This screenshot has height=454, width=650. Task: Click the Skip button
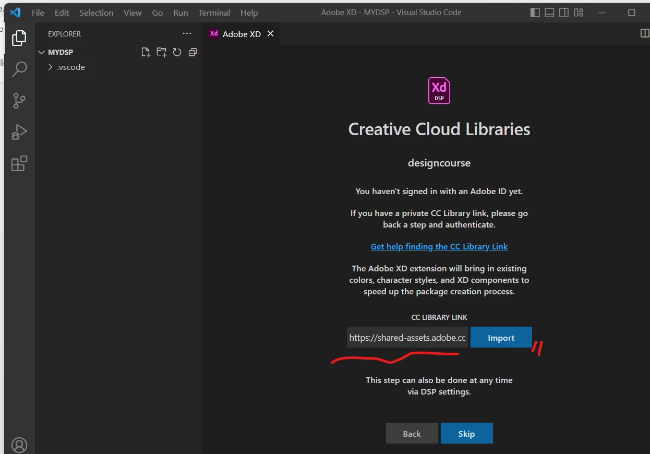[x=466, y=433]
